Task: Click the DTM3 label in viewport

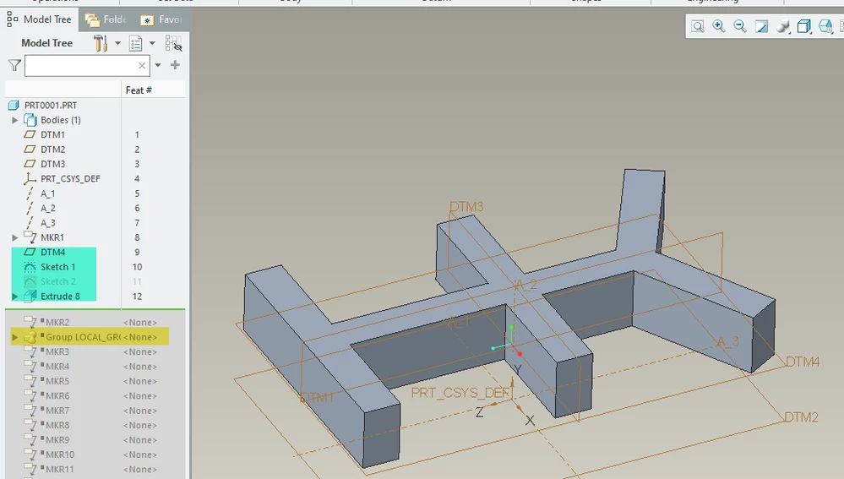Action: [x=466, y=207]
